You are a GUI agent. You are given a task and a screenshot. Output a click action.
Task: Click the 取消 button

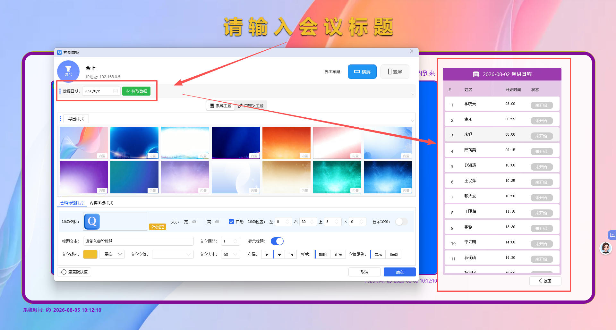[364, 272]
